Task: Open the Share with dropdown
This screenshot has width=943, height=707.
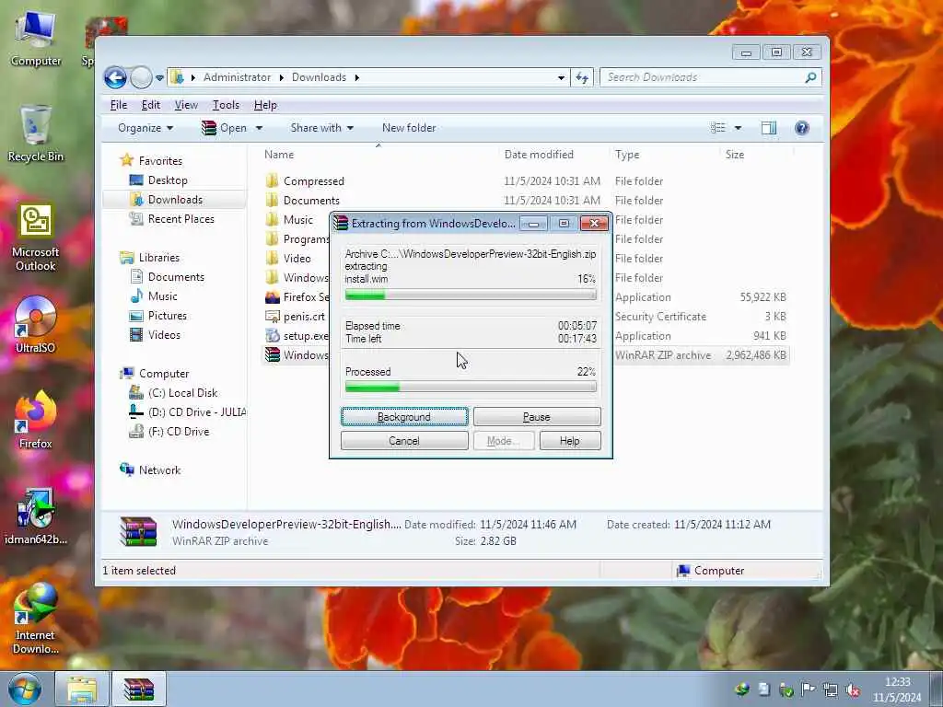Action: pyautogui.click(x=321, y=128)
